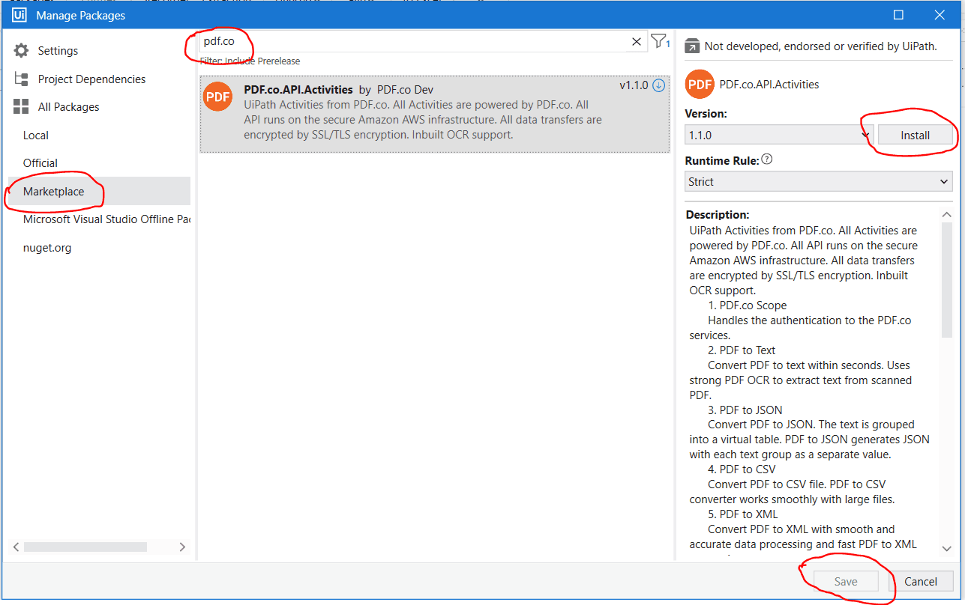Click the All Packages grid icon
This screenshot has width=965, height=605.
pyautogui.click(x=21, y=107)
